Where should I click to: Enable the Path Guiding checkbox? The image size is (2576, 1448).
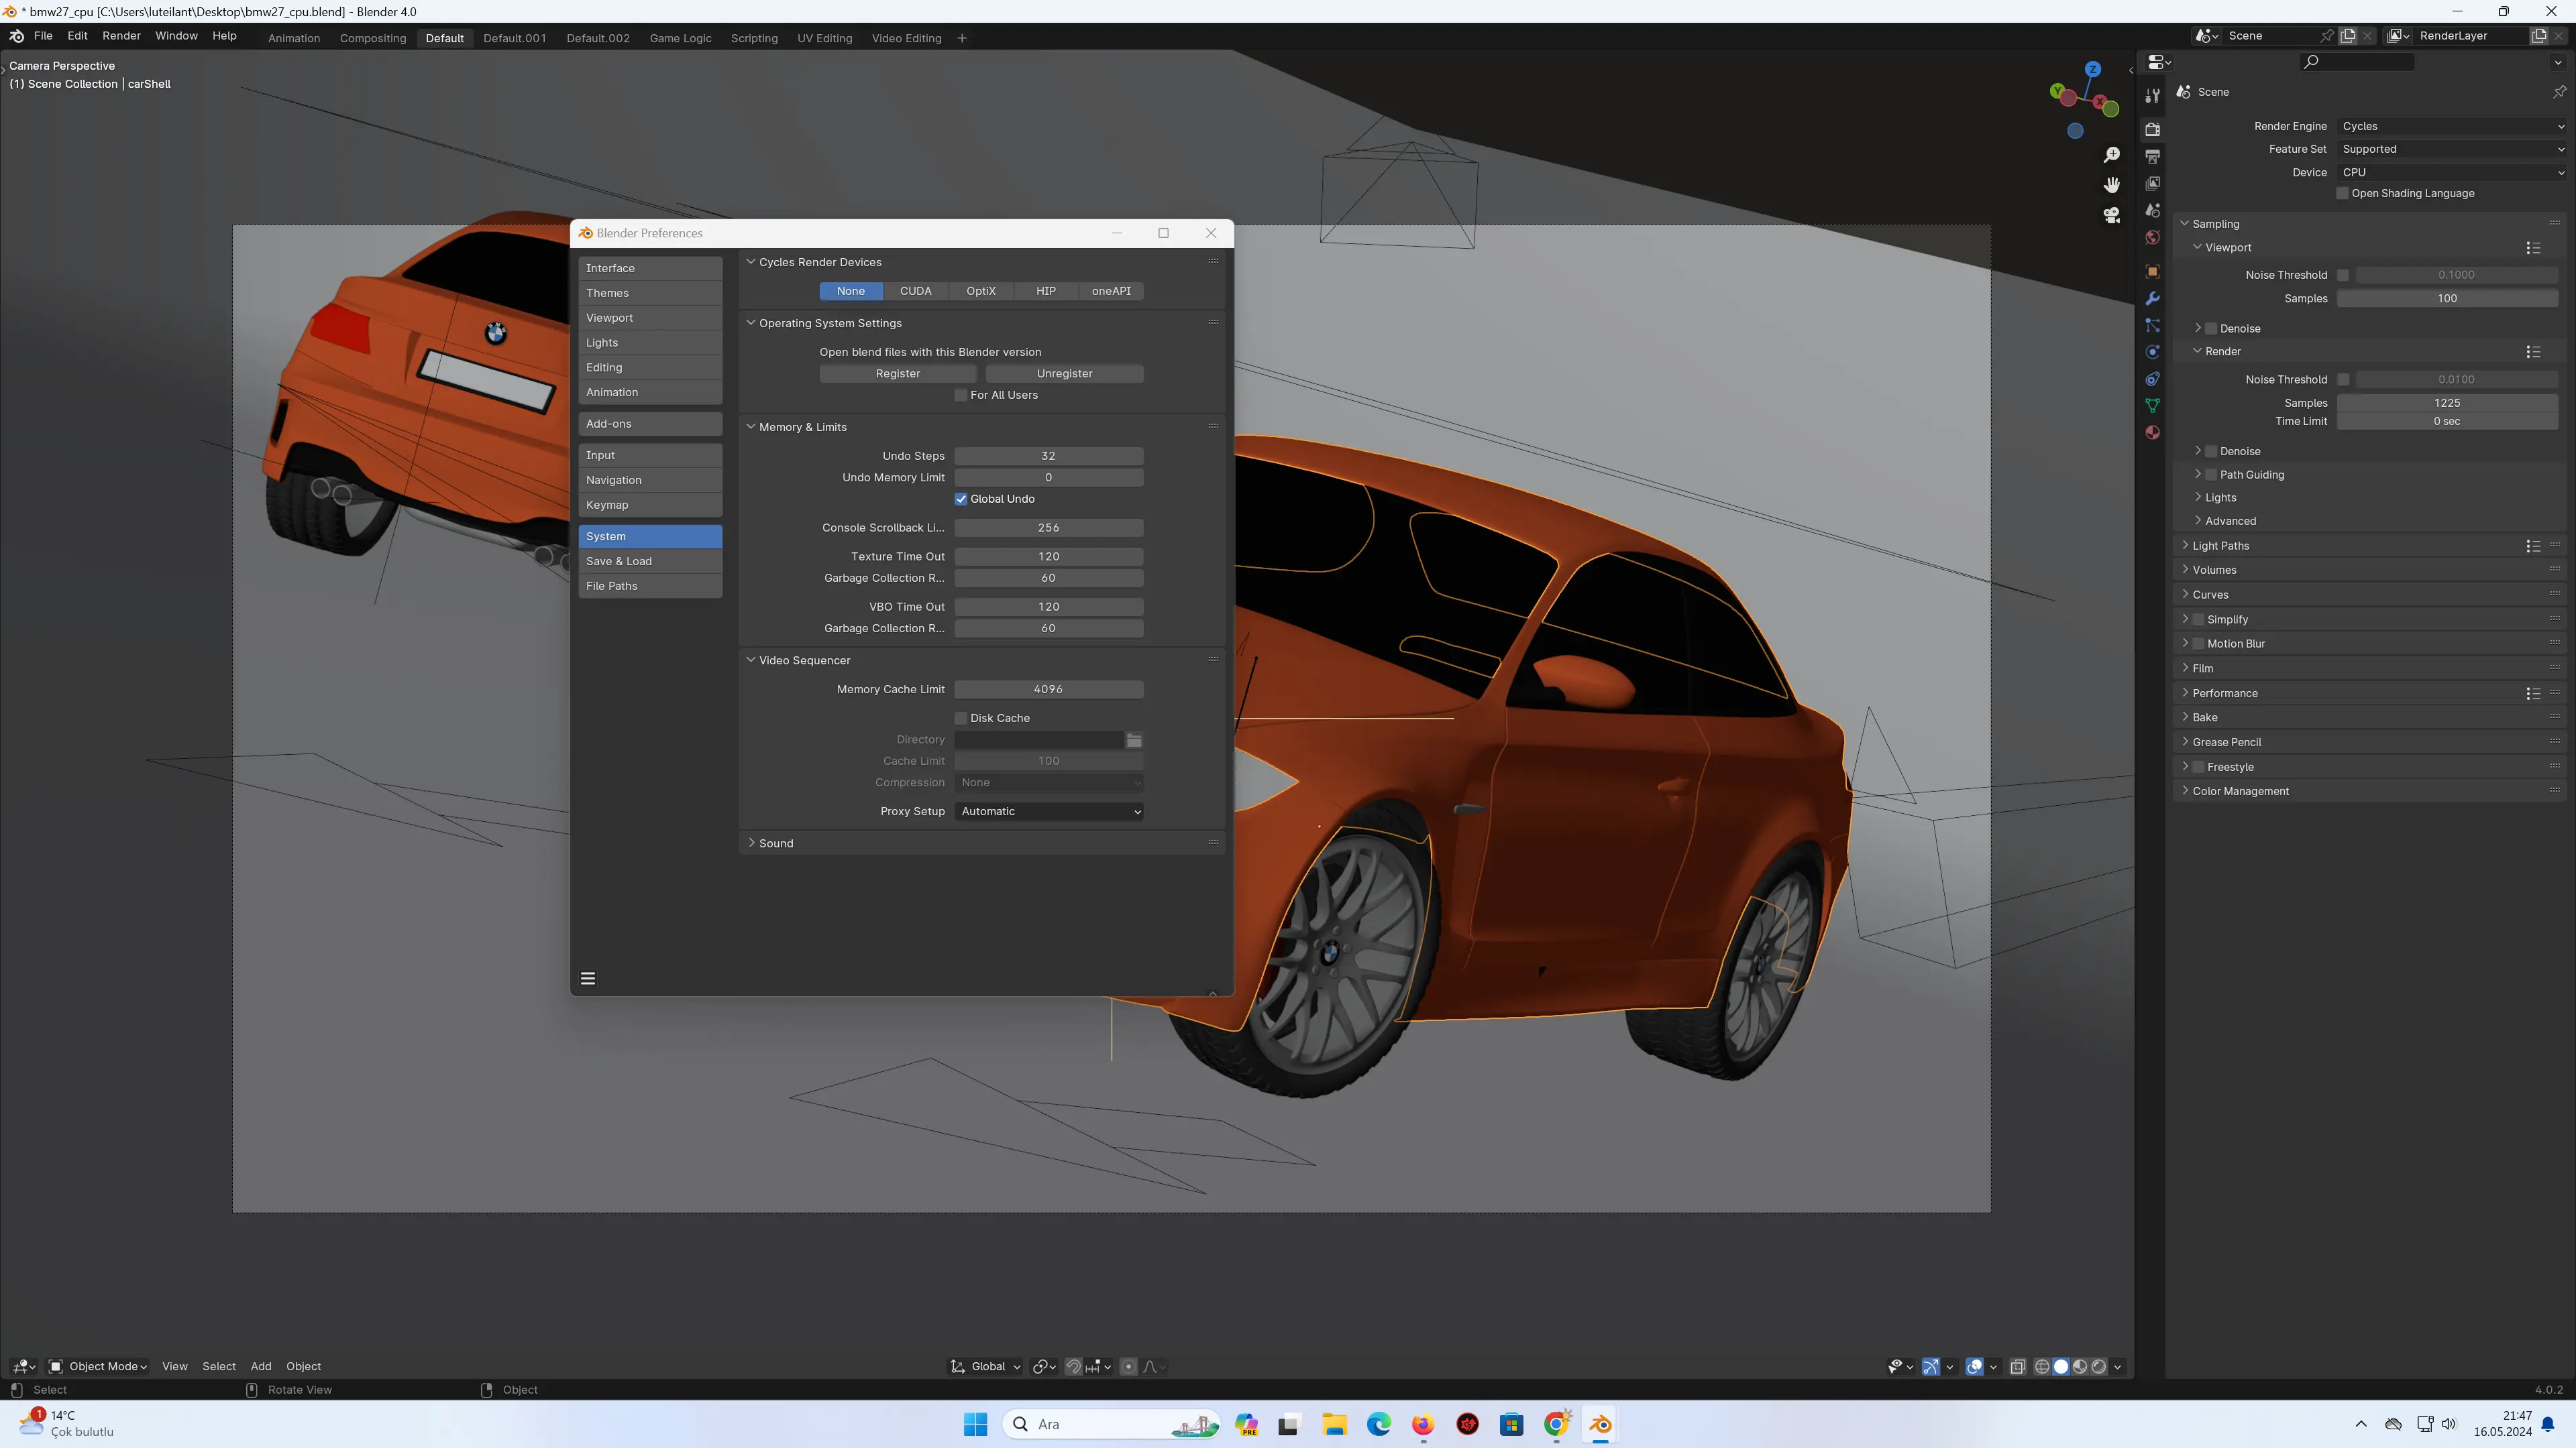coord(2211,475)
